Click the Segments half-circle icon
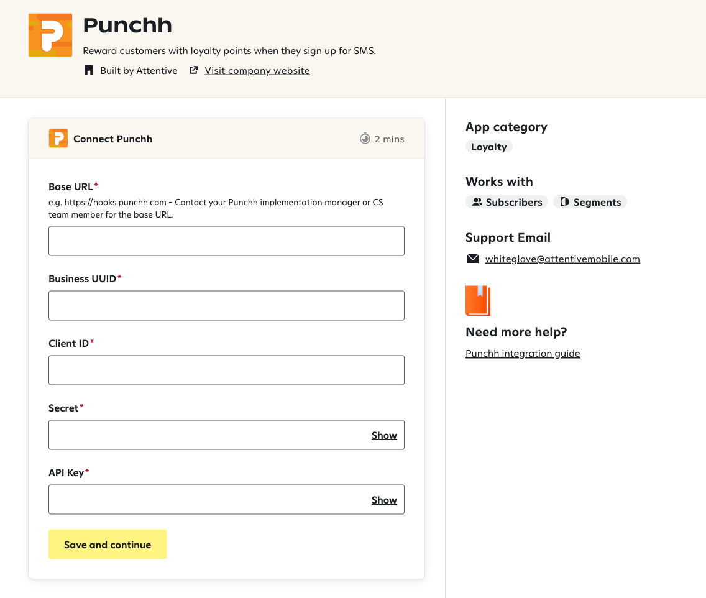This screenshot has height=598, width=706. [x=564, y=202]
